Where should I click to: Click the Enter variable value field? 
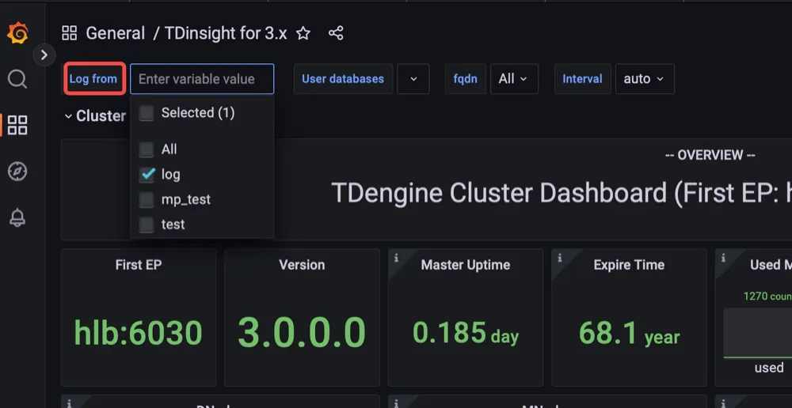click(x=202, y=79)
